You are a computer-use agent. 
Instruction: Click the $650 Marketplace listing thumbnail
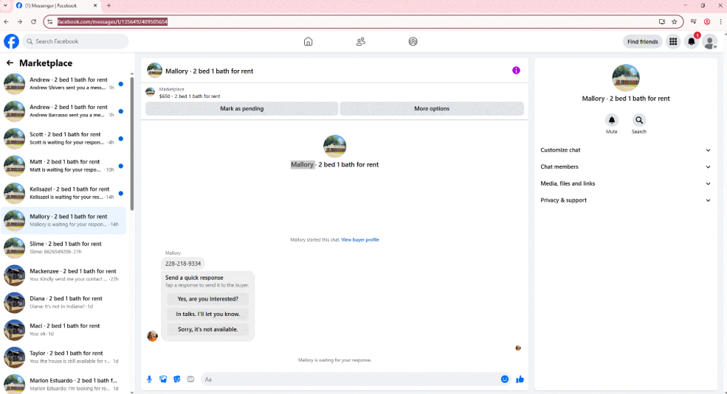click(151, 92)
